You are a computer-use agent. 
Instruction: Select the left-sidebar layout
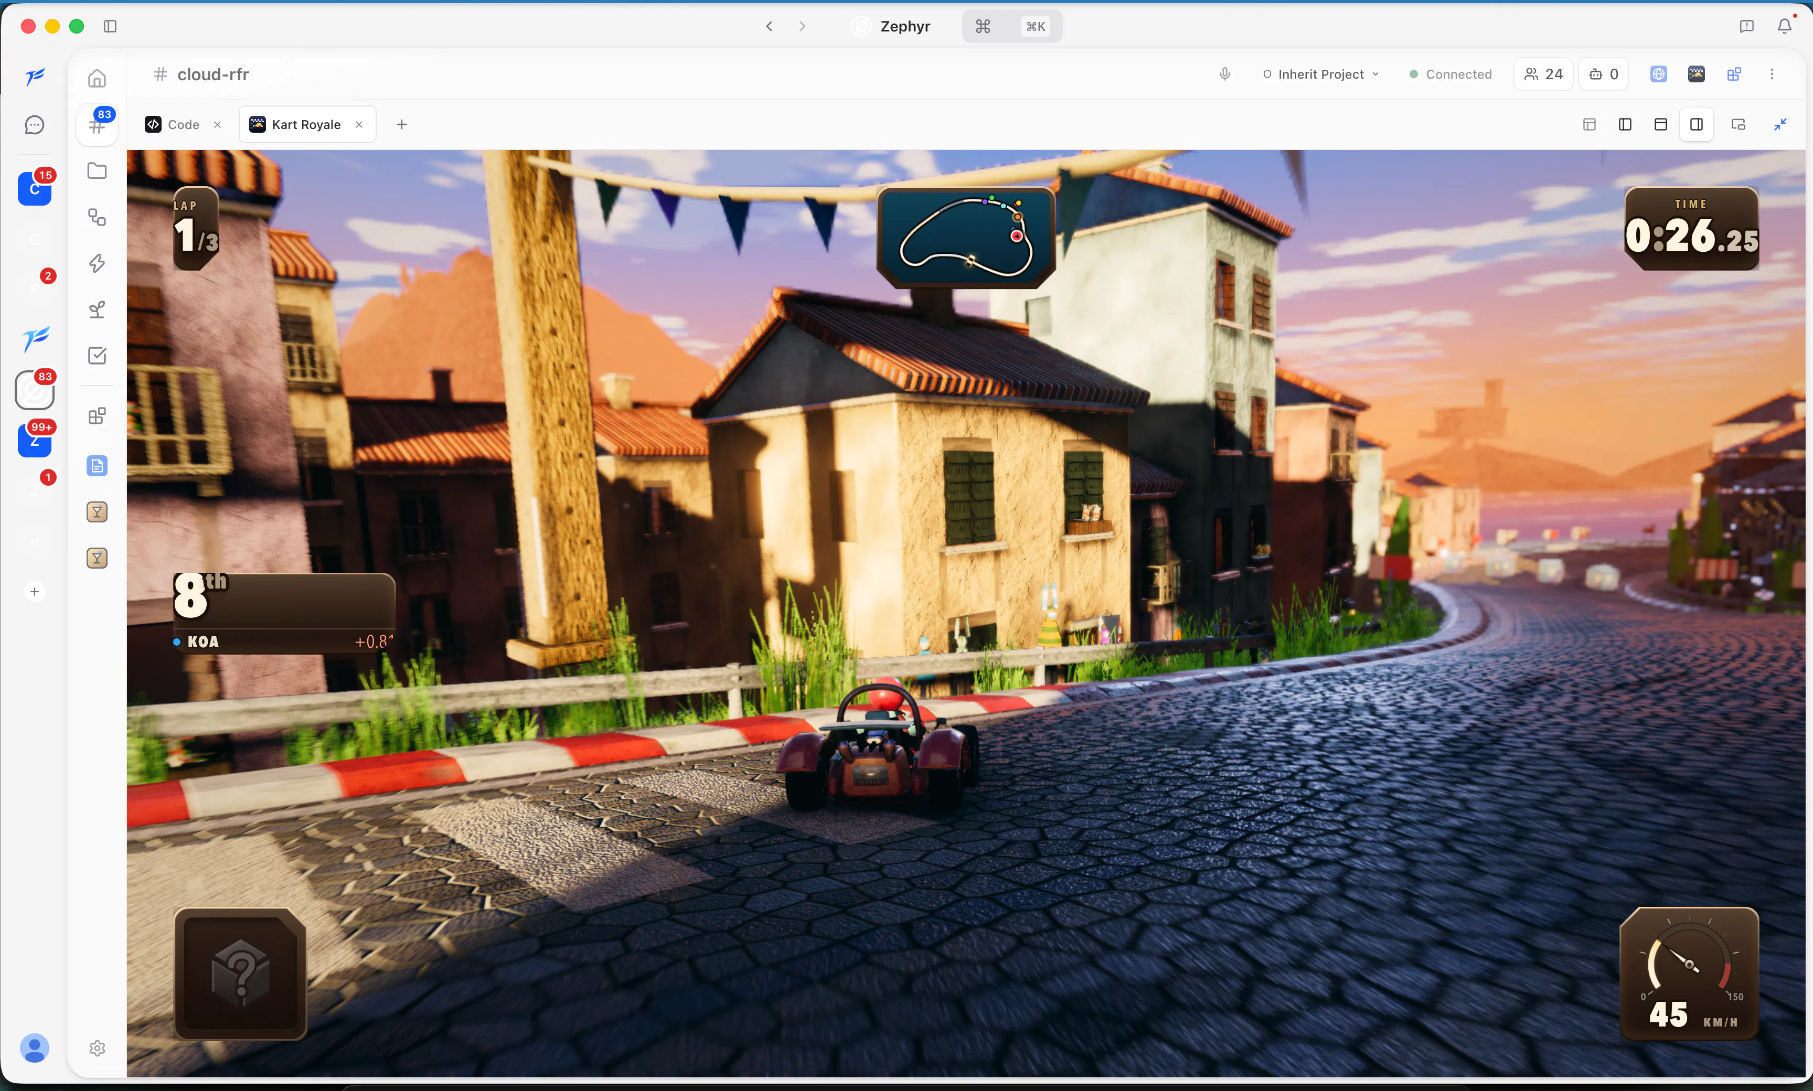(x=1626, y=124)
